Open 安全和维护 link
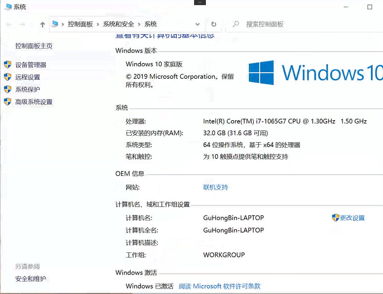 30,279
